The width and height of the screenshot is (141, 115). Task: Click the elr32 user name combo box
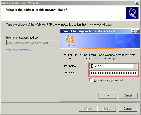(113, 66)
